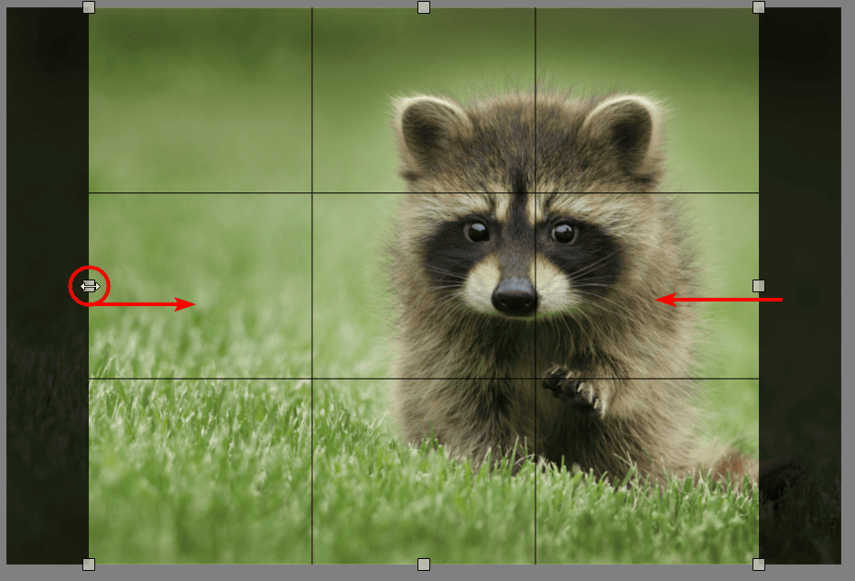The image size is (855, 581).
Task: Click the bottom-center crop handle
Action: pos(424,564)
